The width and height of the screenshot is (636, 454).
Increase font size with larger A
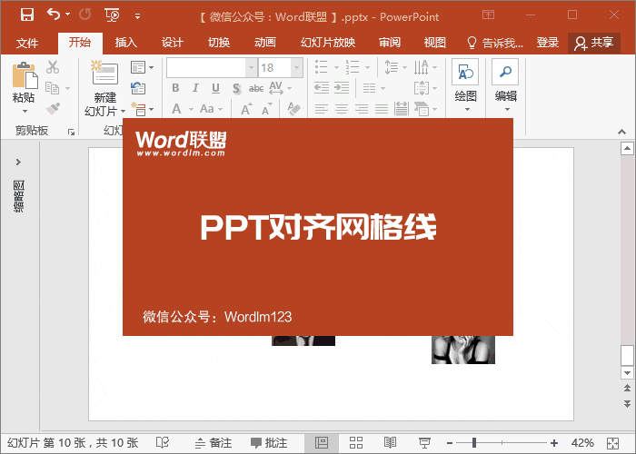[x=246, y=109]
